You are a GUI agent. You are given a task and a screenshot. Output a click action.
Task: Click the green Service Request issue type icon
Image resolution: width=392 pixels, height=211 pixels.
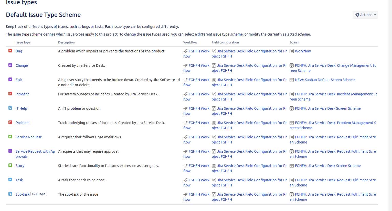tap(10, 137)
